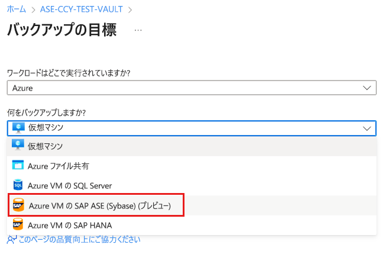Click the SAP ASE (Sybase) icon

(18, 205)
